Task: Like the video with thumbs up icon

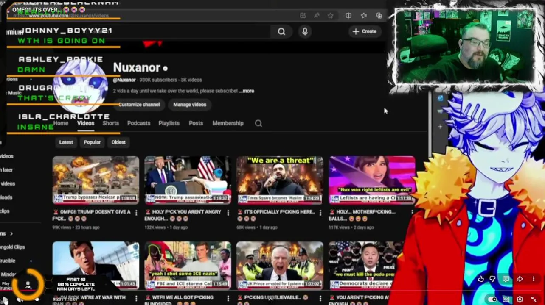Action: [x=480, y=279]
